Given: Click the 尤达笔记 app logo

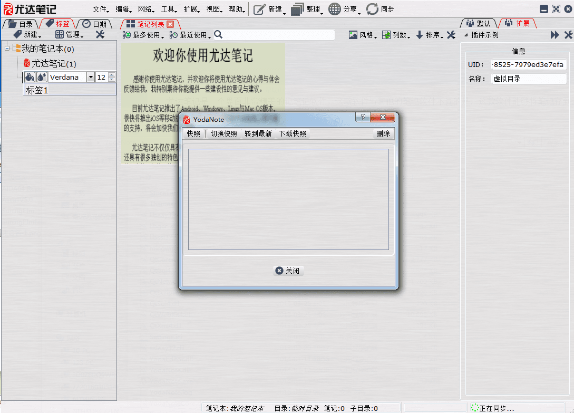Looking at the screenshot, I should point(30,9).
